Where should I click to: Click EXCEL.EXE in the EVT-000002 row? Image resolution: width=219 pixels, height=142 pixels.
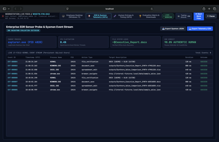click(x=54, y=70)
